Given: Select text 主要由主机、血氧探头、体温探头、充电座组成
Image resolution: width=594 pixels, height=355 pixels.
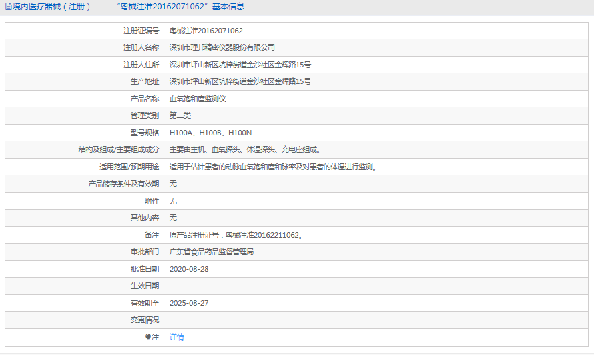Looking at the screenshot, I should pos(246,149).
